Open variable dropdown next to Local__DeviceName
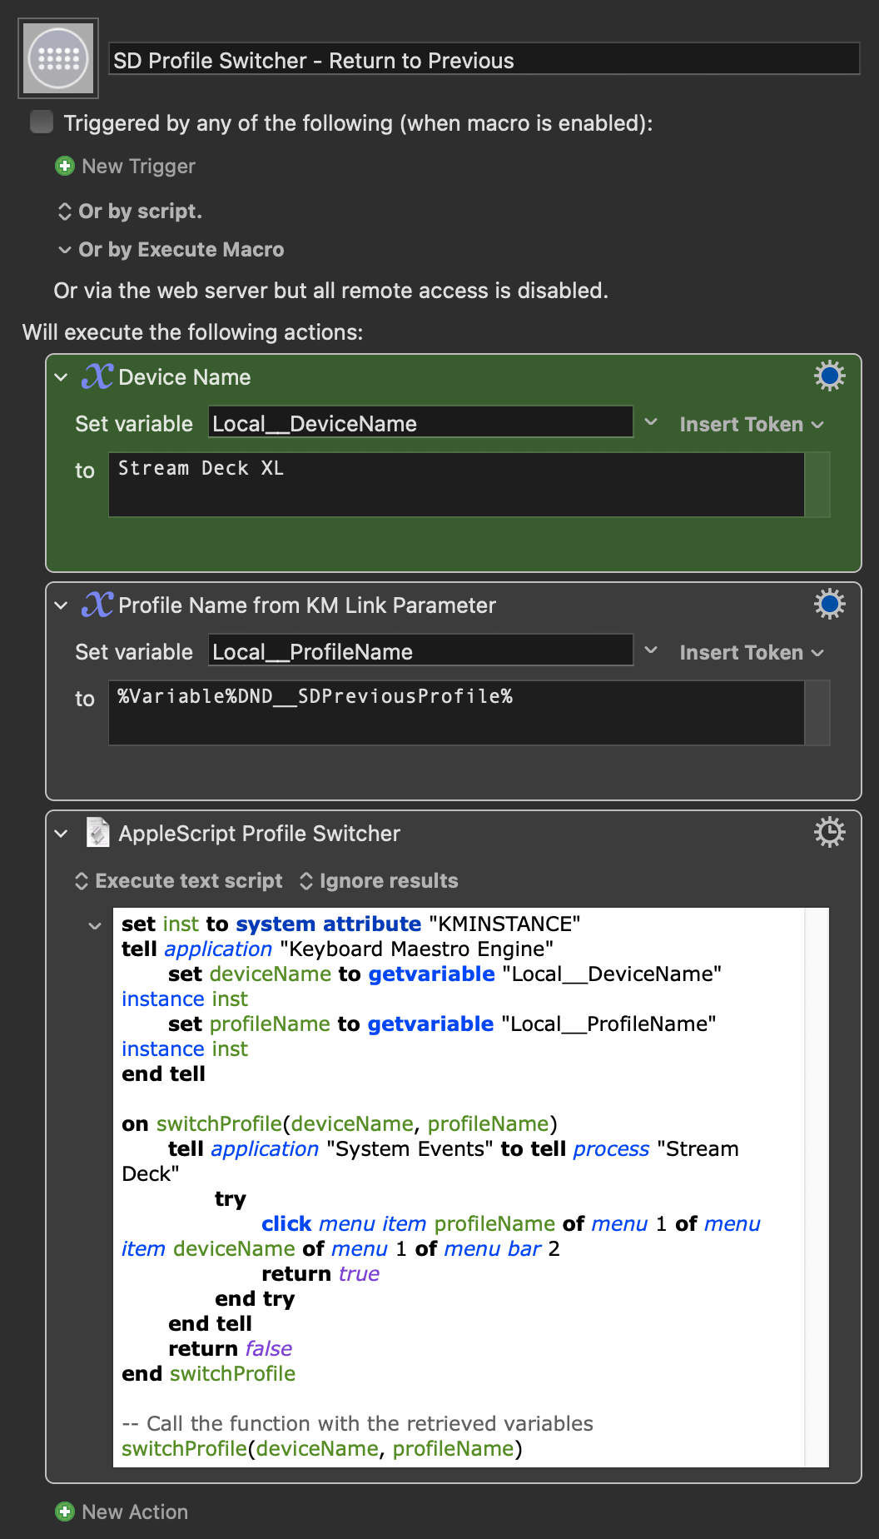This screenshot has height=1539, width=879. [652, 423]
